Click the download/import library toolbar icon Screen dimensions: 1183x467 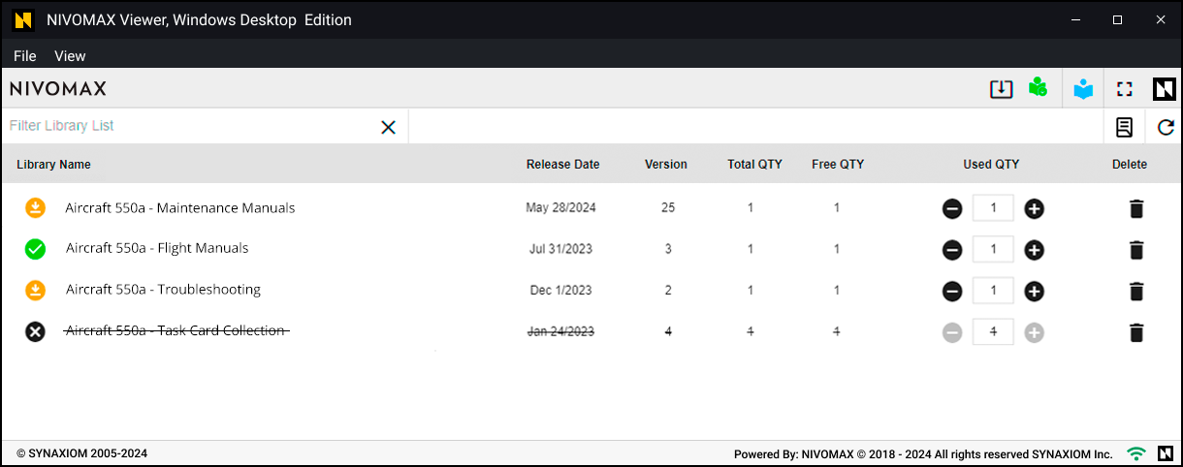(x=1001, y=89)
